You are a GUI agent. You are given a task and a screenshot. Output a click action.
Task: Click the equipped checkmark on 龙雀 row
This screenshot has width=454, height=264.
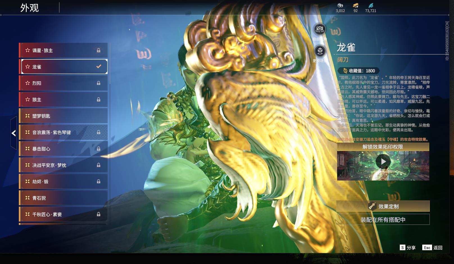point(99,67)
